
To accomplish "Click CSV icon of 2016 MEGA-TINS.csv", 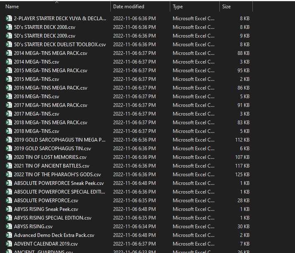I will [x=9, y=96].
